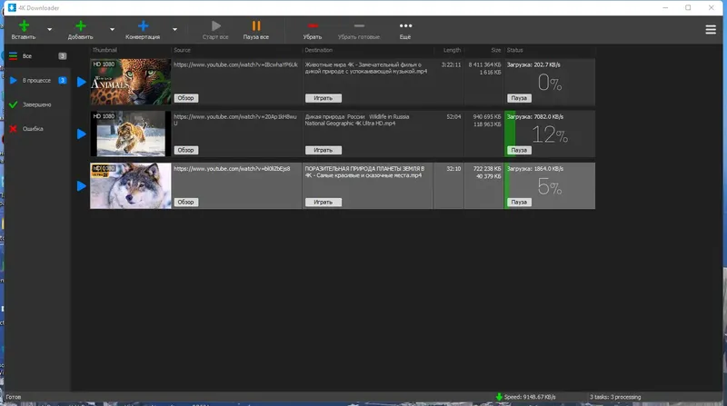The image size is (727, 406).
Task: Open the dropdown arrow next to Вставить
Action: pos(50,30)
